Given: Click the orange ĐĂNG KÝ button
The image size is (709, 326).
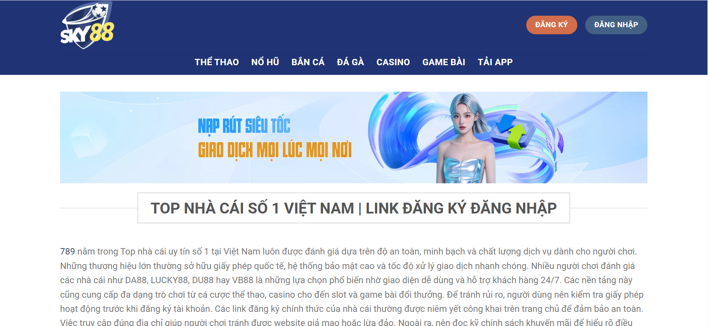Looking at the screenshot, I should [552, 25].
